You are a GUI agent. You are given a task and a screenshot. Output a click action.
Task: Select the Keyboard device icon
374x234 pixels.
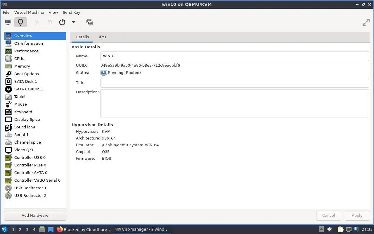click(x=8, y=112)
